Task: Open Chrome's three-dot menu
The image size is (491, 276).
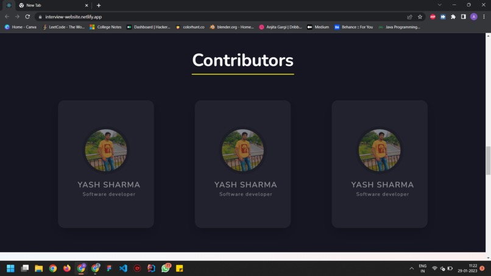Action: [x=484, y=17]
